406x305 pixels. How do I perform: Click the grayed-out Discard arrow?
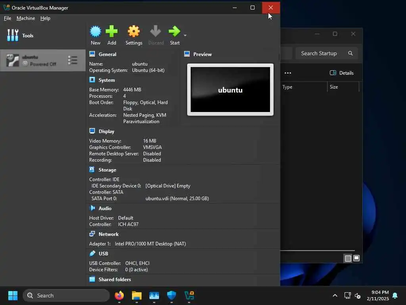(155, 35)
